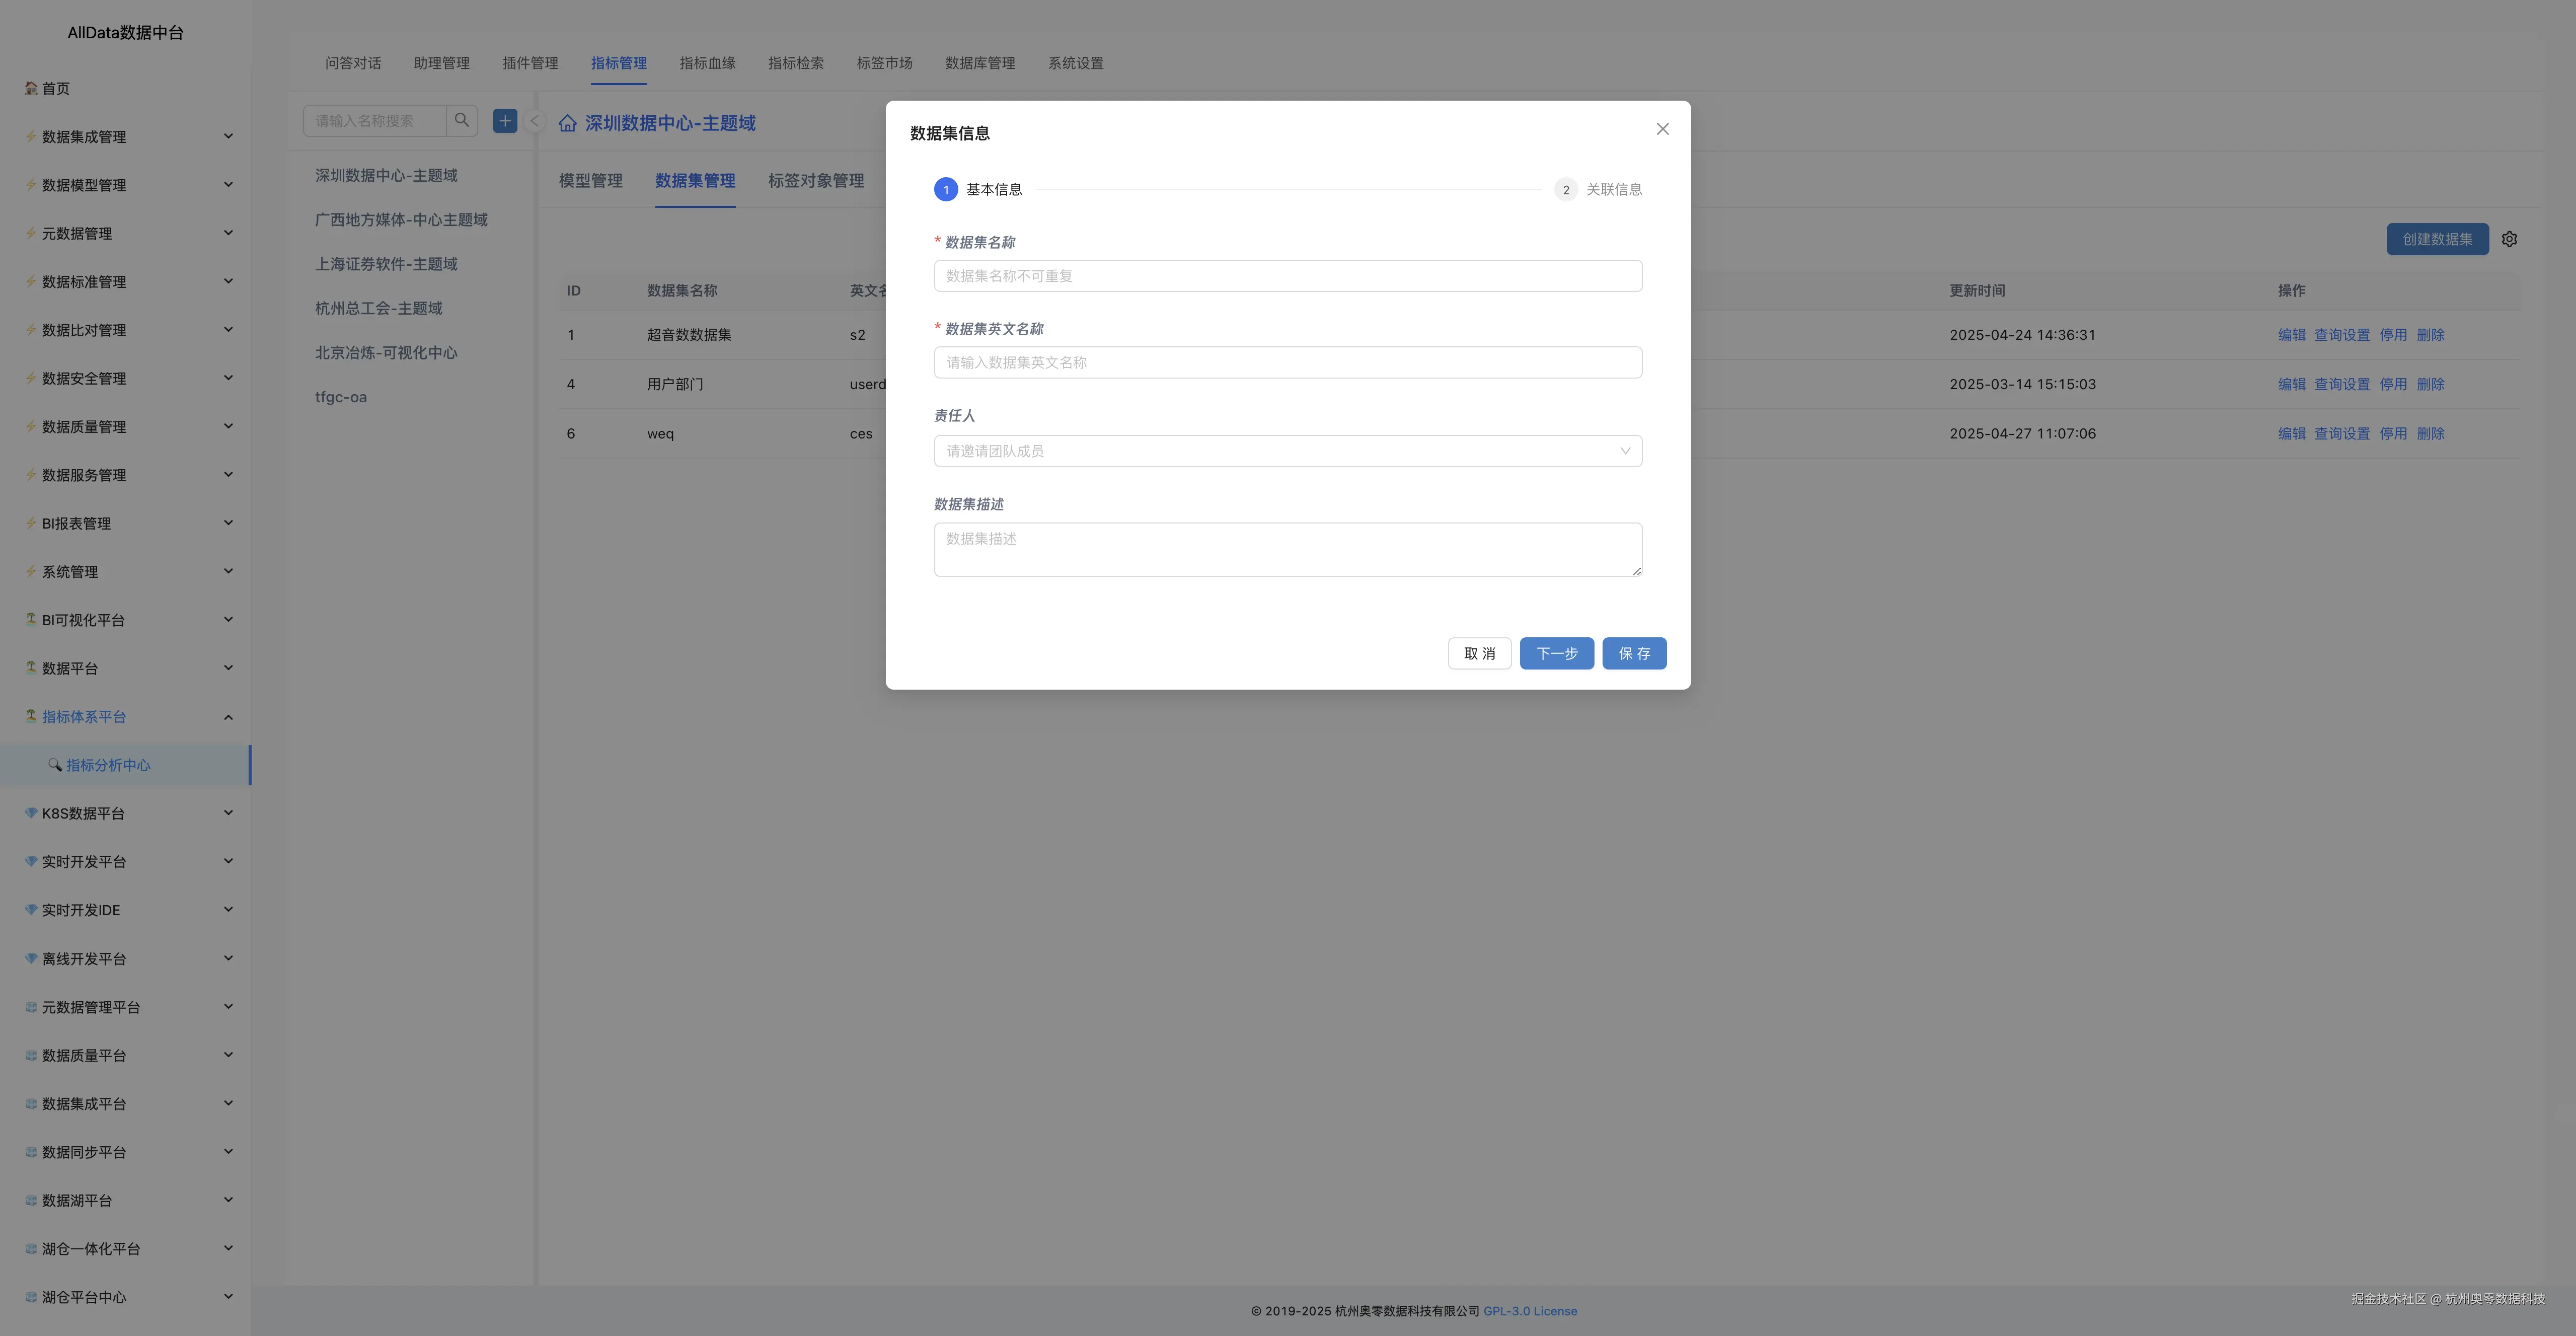This screenshot has width=2576, height=1336.
Task: Click the 首页 home sidebar icon
Action: [x=31, y=88]
